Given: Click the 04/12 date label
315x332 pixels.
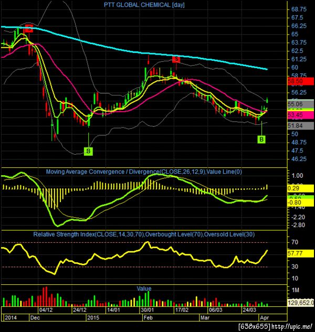Looking at the screenshot, I should tap(46, 310).
